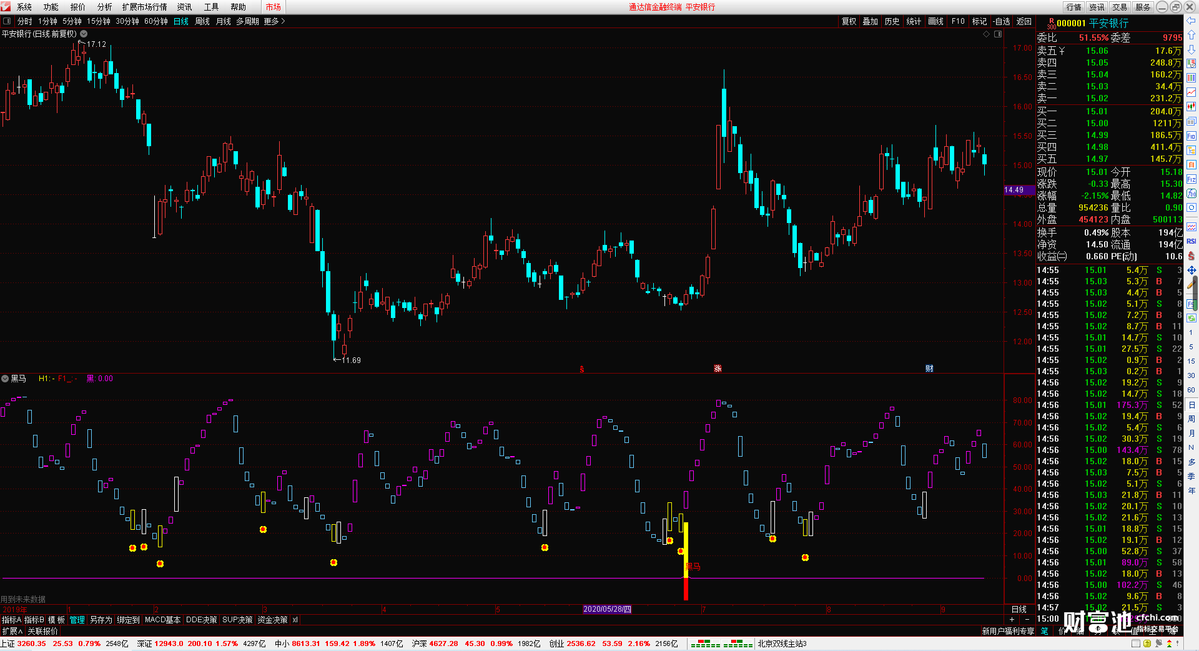This screenshot has height=651, width=1199.
Task: Select the MACD基本 indicator tab
Action: (162, 620)
